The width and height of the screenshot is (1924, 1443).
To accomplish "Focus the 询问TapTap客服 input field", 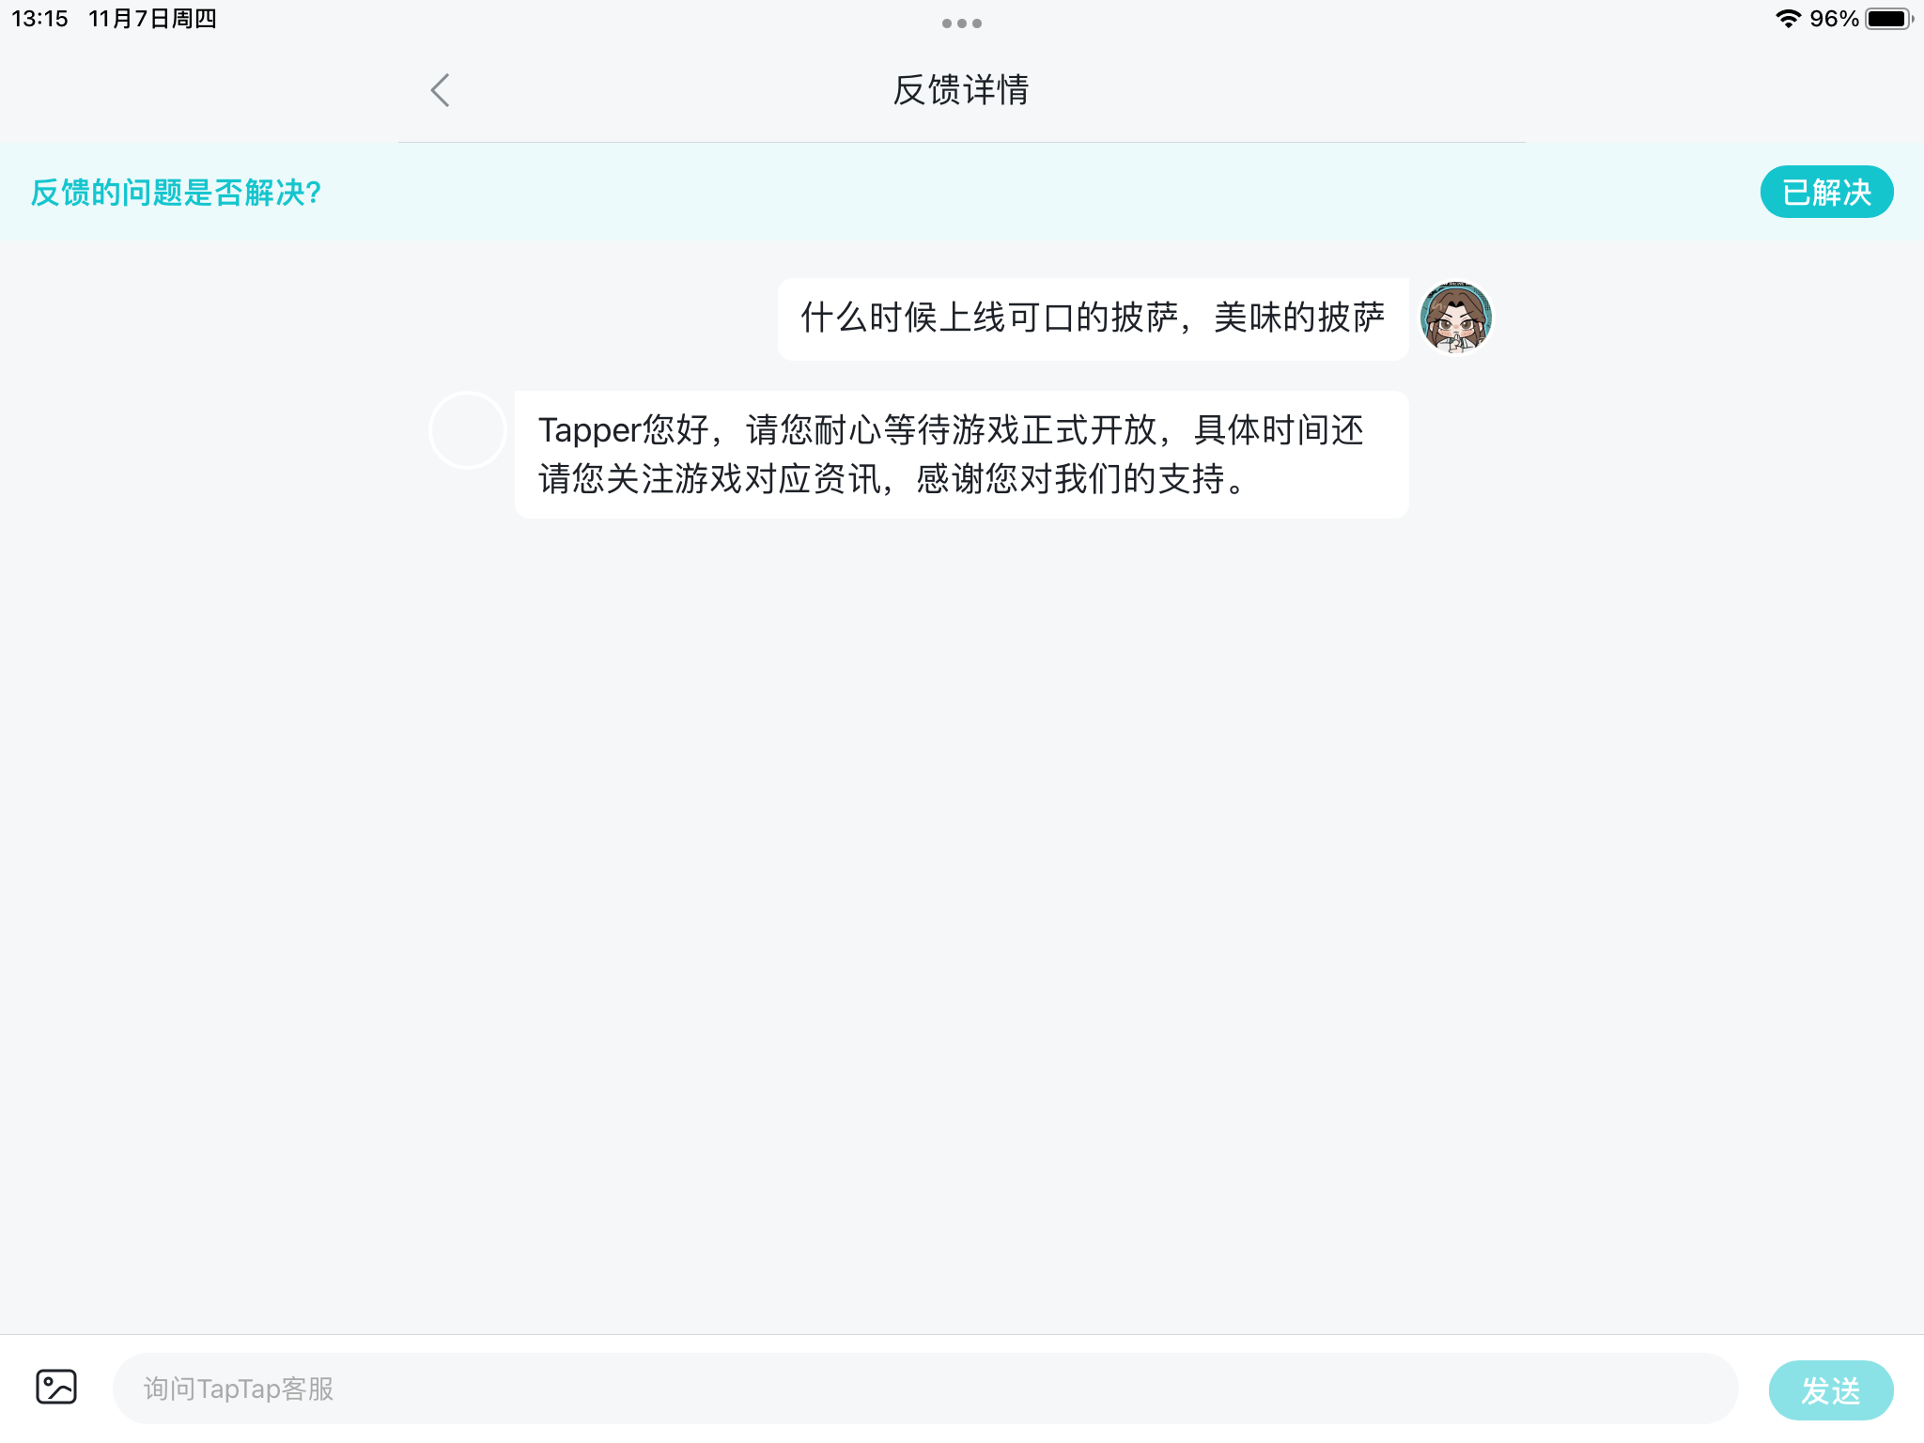I will 924,1389.
